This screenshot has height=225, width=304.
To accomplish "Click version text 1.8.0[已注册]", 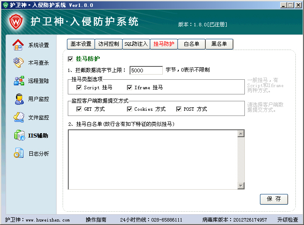I will (210, 25).
